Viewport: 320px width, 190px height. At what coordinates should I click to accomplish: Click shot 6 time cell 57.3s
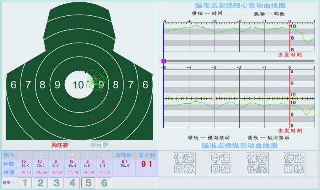[x=104, y=172]
